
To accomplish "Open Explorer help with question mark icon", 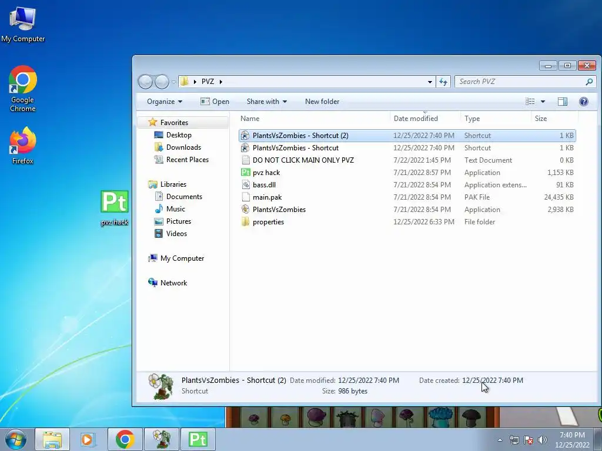I will coord(584,101).
